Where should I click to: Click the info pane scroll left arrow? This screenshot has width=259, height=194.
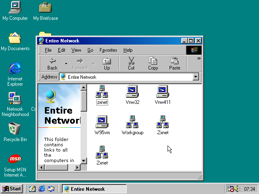41,167
